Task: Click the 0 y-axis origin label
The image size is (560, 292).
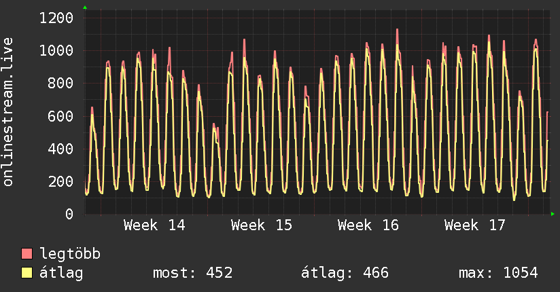Action: pos(69,215)
